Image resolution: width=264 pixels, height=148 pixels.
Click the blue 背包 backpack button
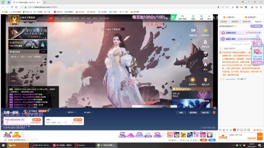(x=212, y=140)
